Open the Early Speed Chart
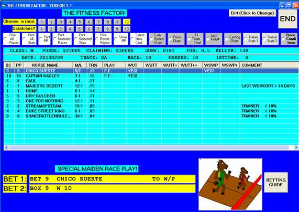 [x=157, y=39]
